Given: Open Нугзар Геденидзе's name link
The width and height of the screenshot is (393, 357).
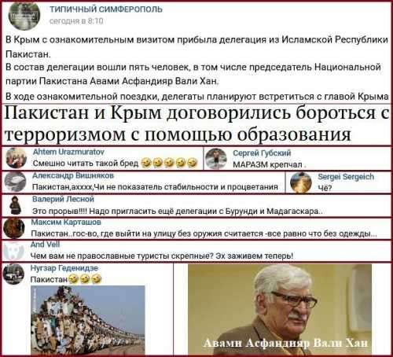Looking at the screenshot, I should tap(64, 268).
